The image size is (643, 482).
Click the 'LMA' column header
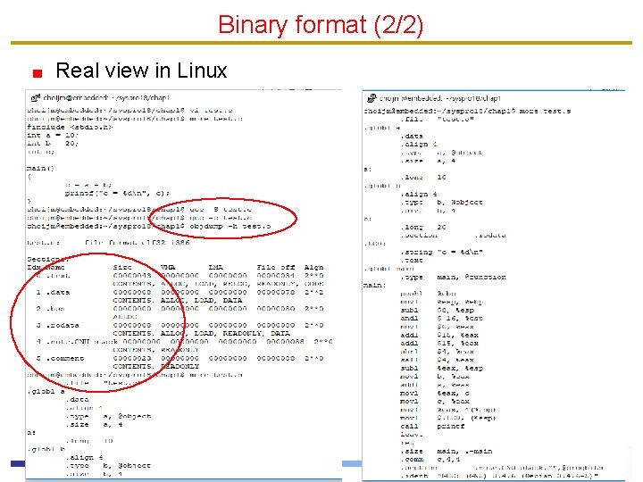tap(216, 267)
